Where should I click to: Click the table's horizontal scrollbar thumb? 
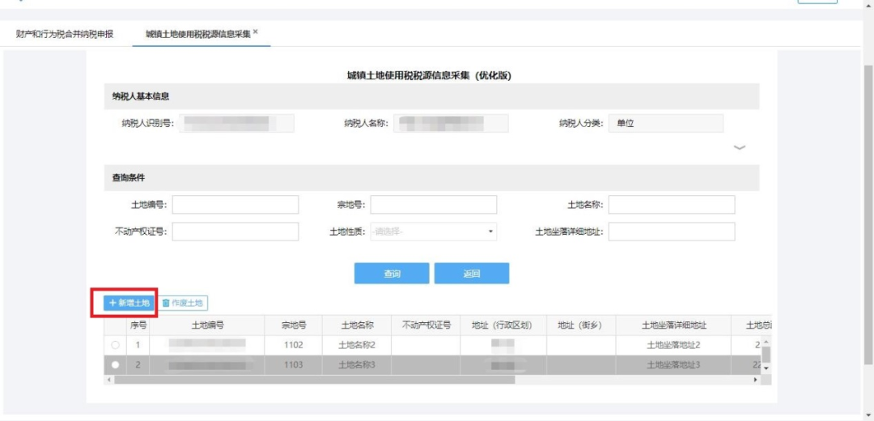click(314, 380)
